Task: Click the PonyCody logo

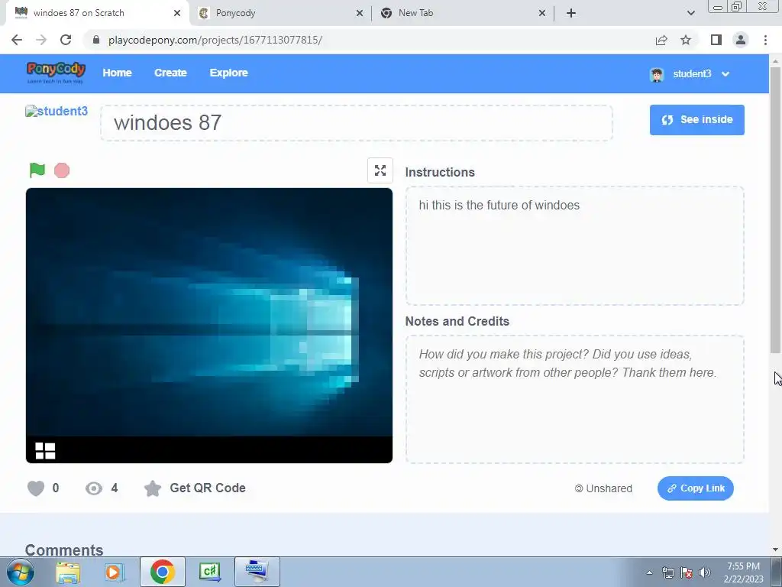Action: [55, 73]
